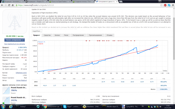Switch to MetaEditor in the taskbar
The image size is (175, 109).
click(91, 107)
